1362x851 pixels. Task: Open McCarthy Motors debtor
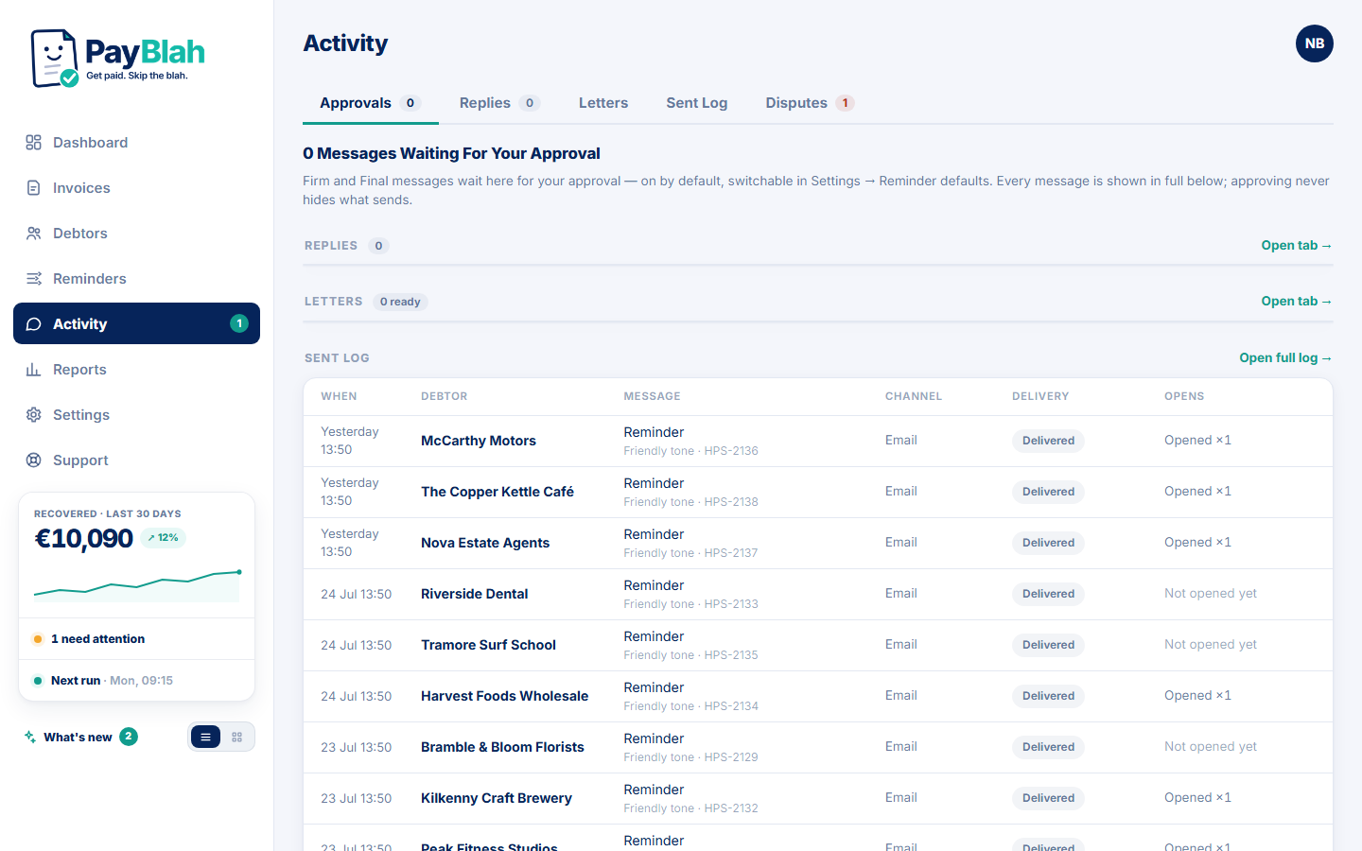click(x=479, y=441)
